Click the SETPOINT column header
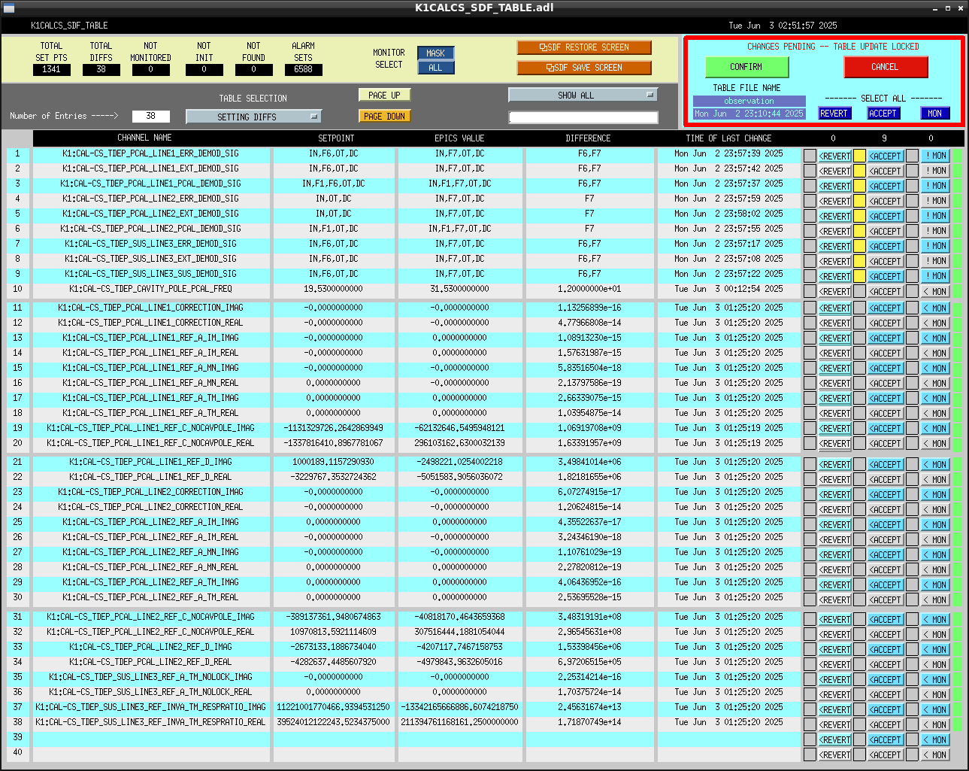969x771 pixels. click(x=336, y=138)
